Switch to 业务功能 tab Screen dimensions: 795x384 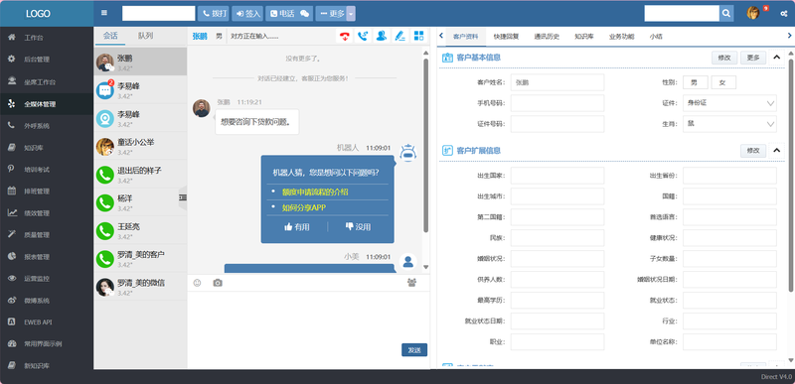(622, 37)
